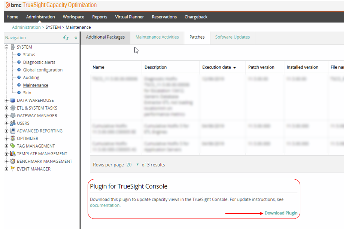Open the Virtual Planner menu
The image size is (352, 232).
pyautogui.click(x=130, y=17)
